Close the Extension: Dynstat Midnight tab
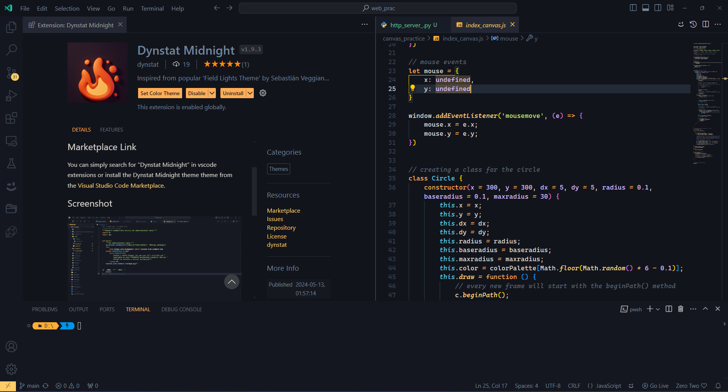The width and height of the screenshot is (728, 392). pos(120,25)
